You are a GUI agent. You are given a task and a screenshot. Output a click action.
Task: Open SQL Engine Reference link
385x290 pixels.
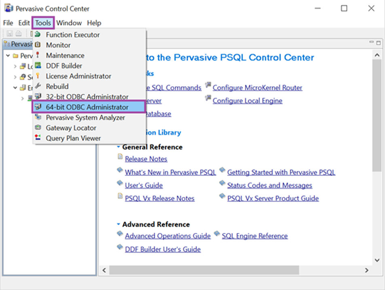(x=255, y=236)
